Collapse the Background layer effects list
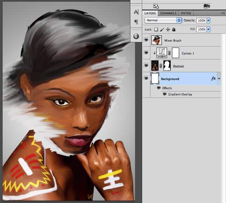Image resolution: width=226 pixels, height=203 pixels. [219, 78]
